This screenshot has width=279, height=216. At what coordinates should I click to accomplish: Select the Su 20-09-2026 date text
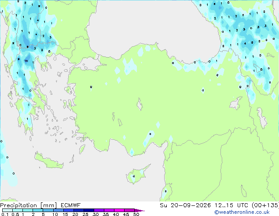(x=185, y=205)
